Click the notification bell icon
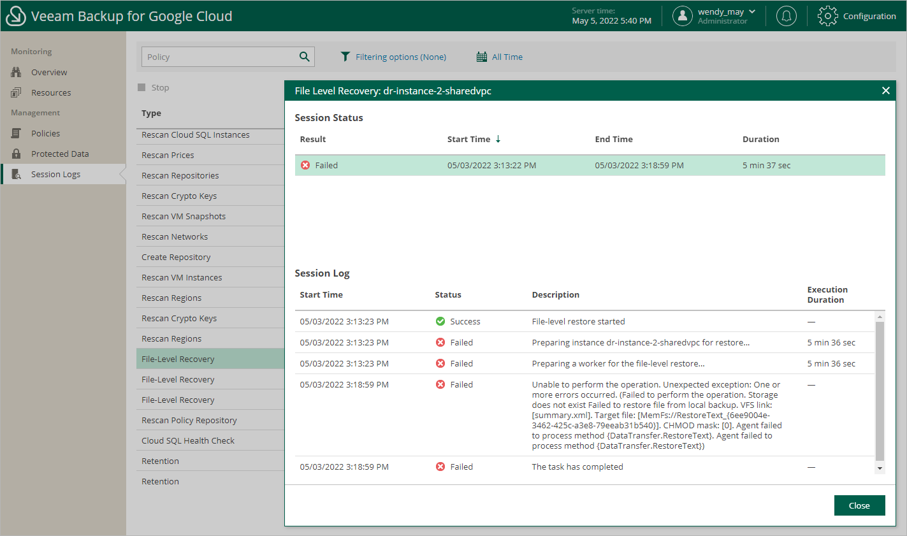This screenshot has height=536, width=907. pos(786,16)
